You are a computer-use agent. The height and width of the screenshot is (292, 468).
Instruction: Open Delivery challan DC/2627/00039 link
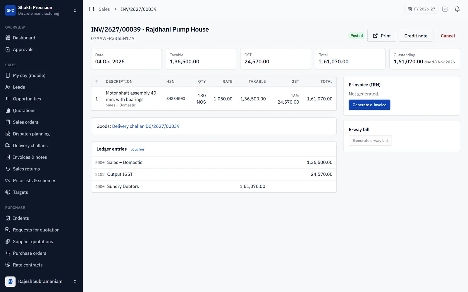[x=146, y=126]
